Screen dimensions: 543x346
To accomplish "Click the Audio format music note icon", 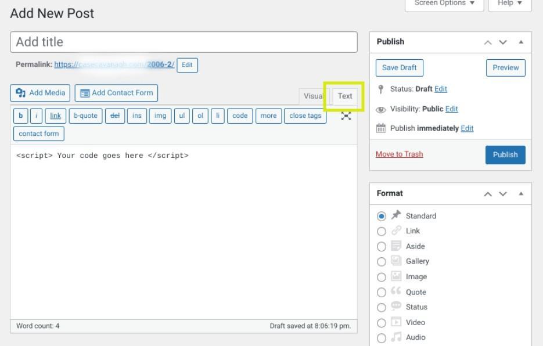I will coord(396,337).
